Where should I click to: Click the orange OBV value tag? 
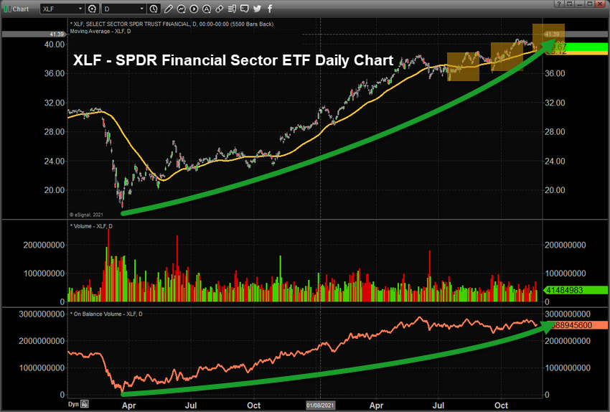click(576, 325)
